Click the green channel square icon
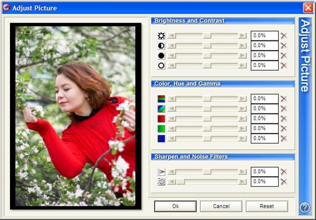Screen dimensions: 316x220 click(161, 129)
